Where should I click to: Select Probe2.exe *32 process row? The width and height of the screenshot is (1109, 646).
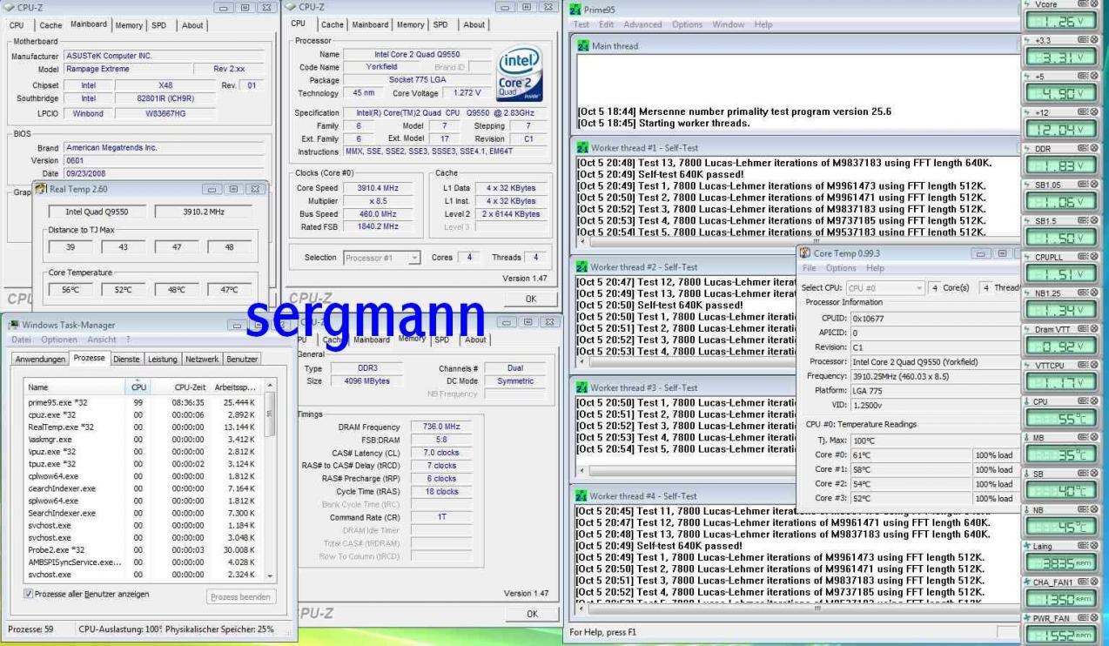tap(144, 549)
